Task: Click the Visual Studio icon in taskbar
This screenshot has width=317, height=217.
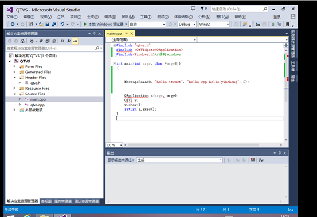Action: pyautogui.click(x=62, y=216)
